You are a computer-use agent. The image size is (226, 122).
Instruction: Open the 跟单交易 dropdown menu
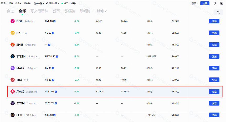coord(53,3)
